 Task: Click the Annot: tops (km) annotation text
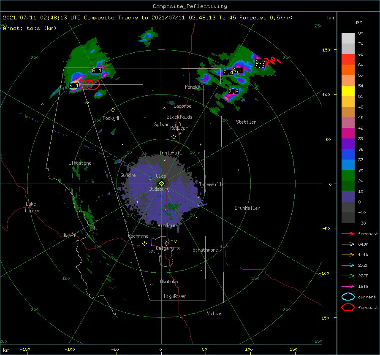click(x=30, y=28)
